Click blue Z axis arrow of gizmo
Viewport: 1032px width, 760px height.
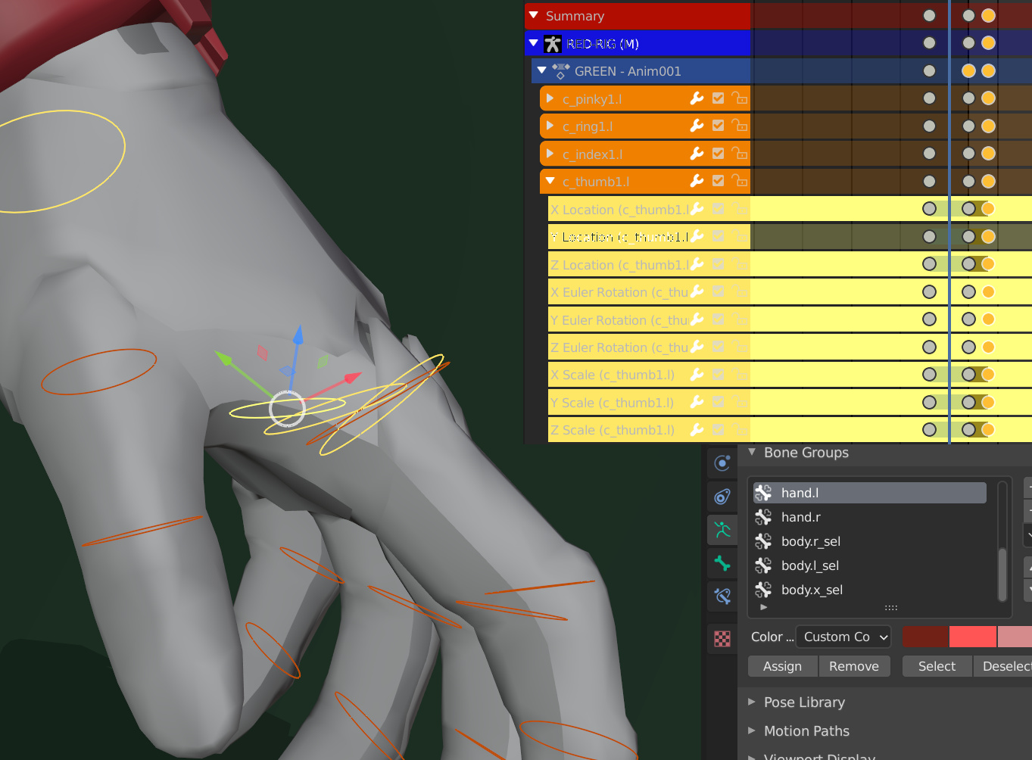(298, 337)
